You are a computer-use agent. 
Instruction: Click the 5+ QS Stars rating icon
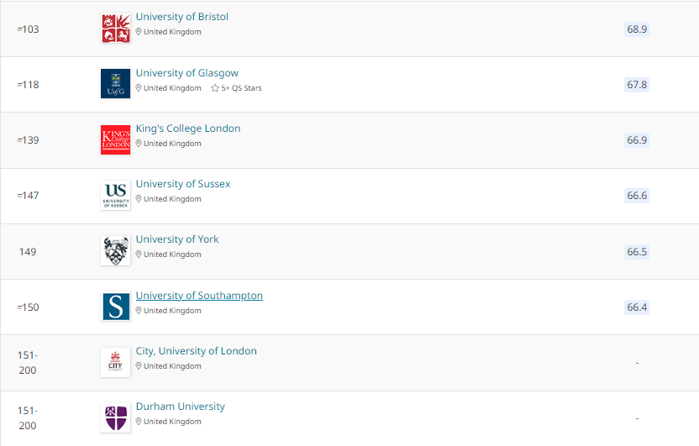215,88
